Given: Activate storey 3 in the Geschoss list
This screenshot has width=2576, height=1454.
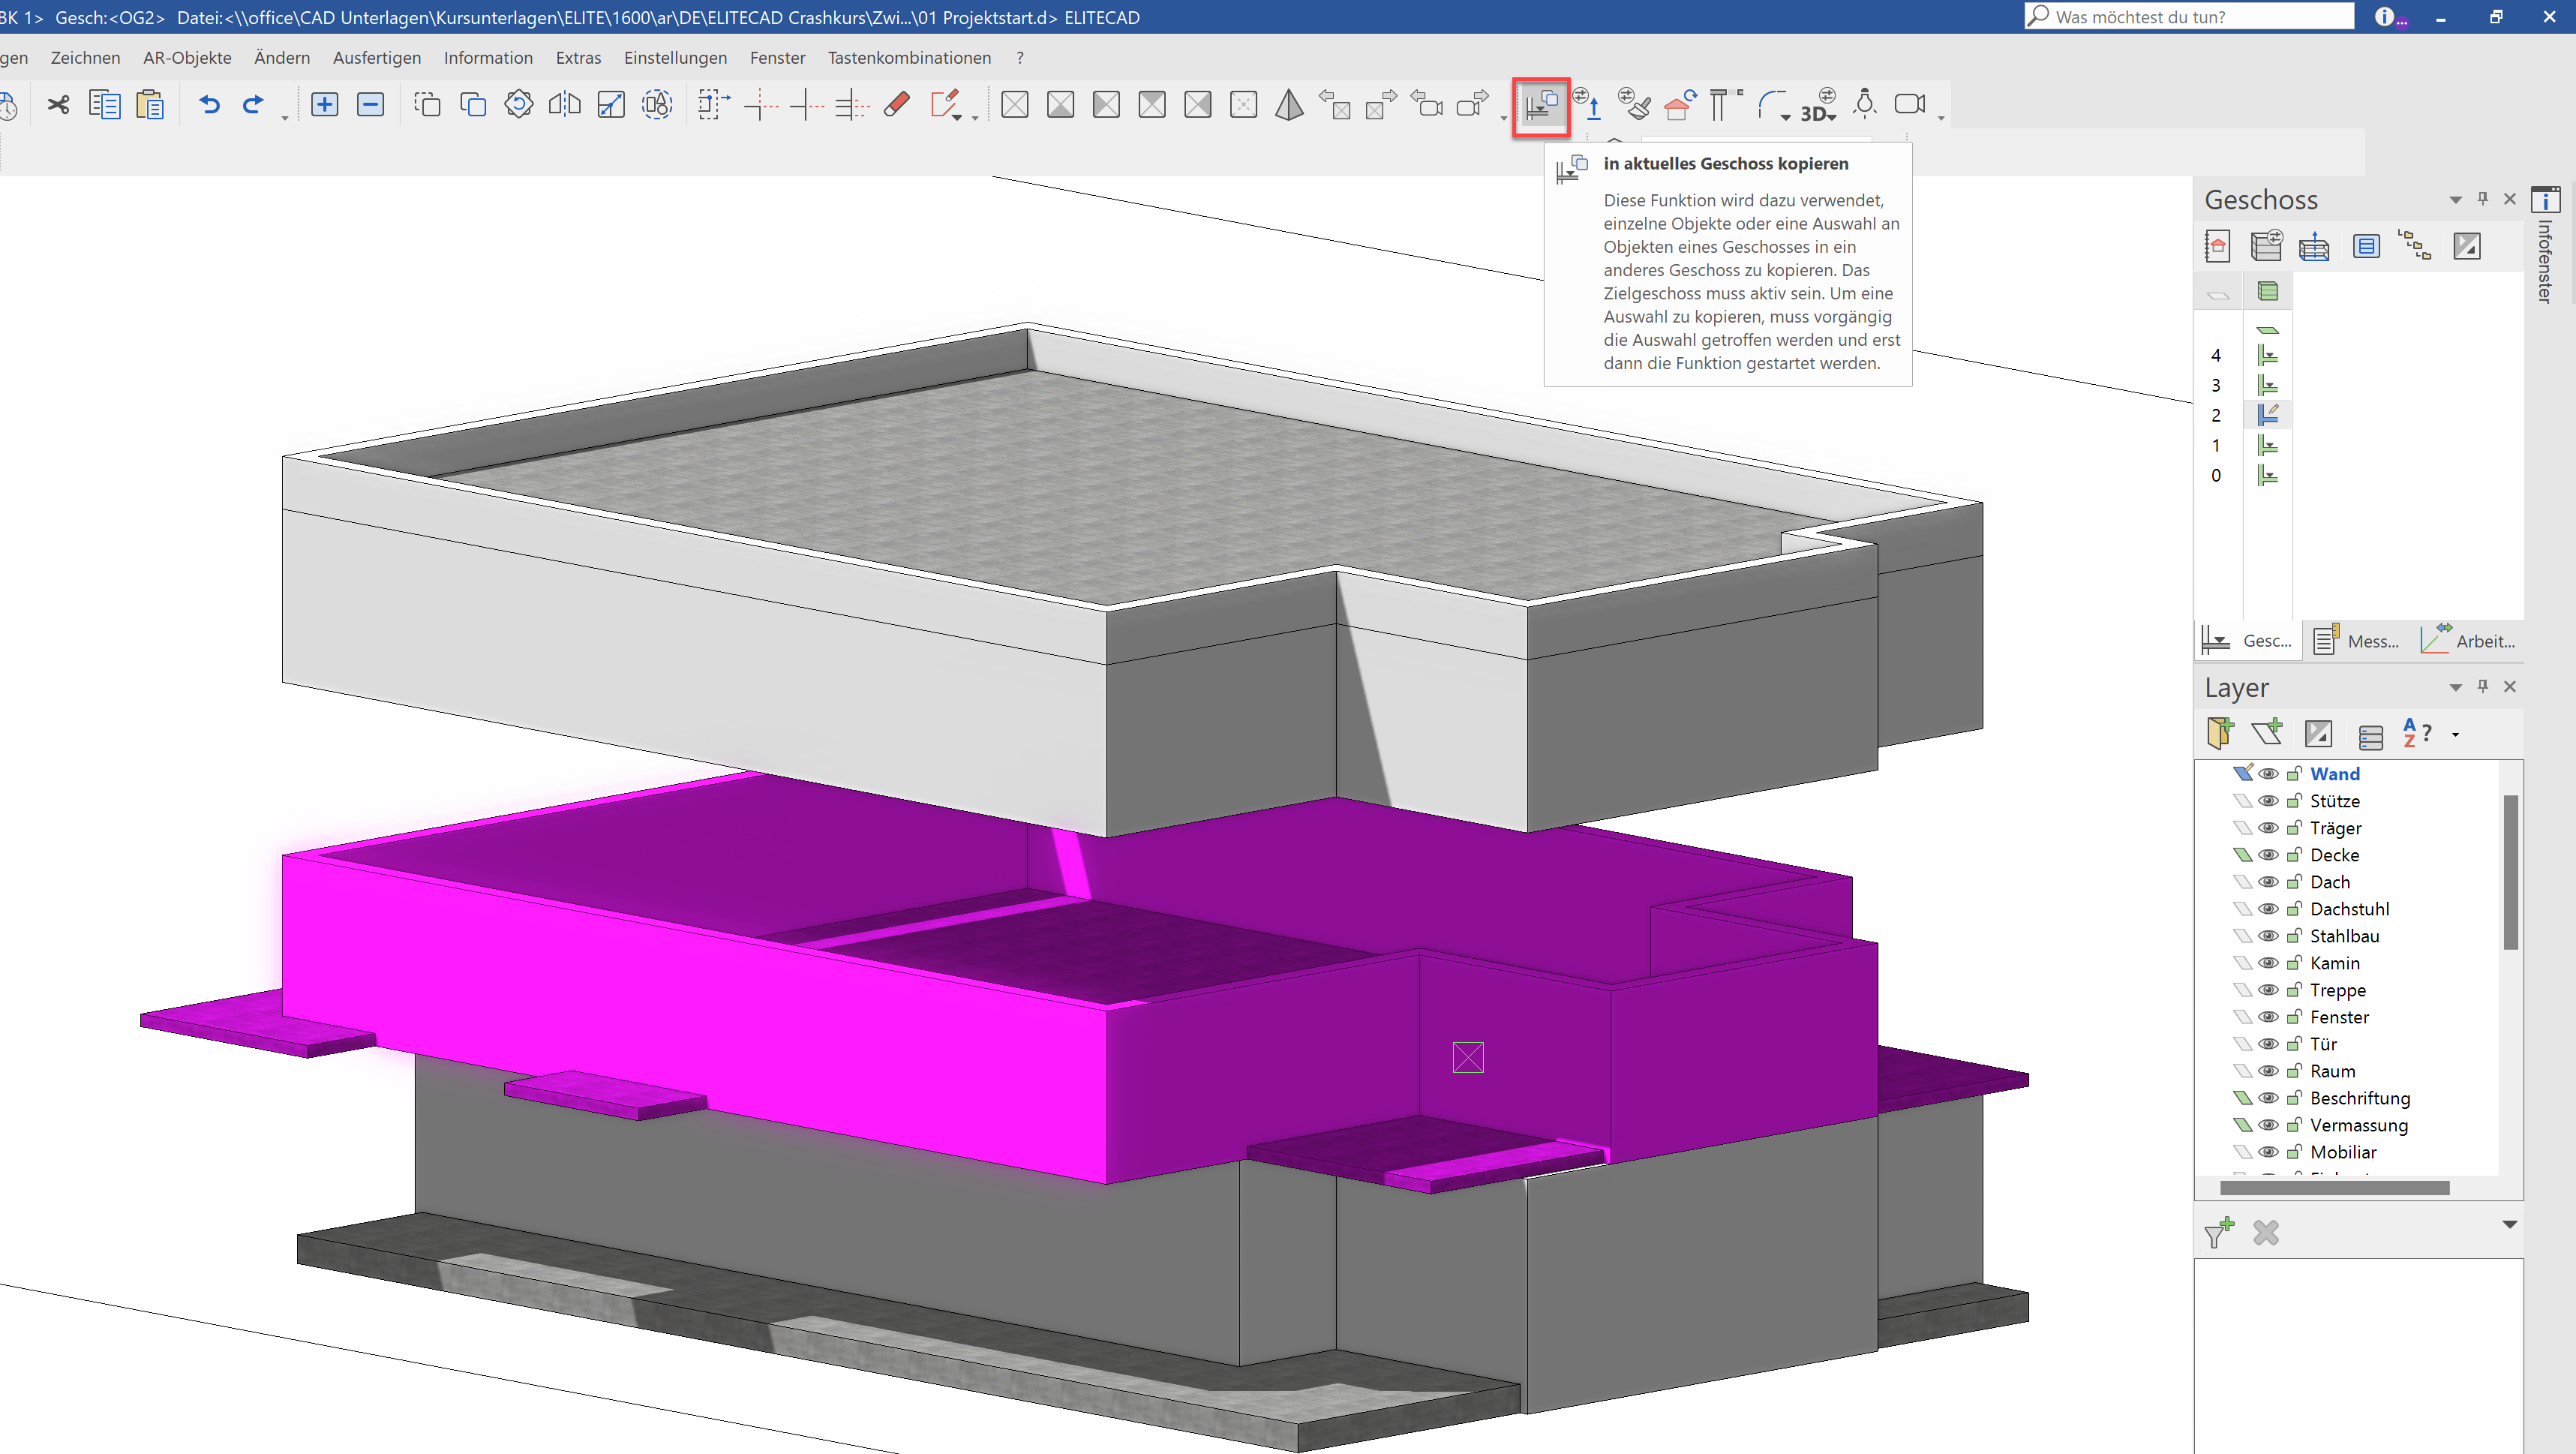Looking at the screenshot, I should coord(2267,385).
